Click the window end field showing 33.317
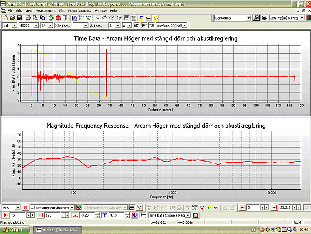Screen dimensions: 311x234 pos(286,208)
